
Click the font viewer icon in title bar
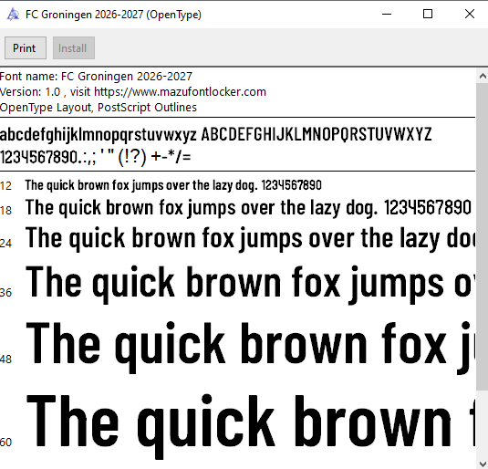point(13,15)
